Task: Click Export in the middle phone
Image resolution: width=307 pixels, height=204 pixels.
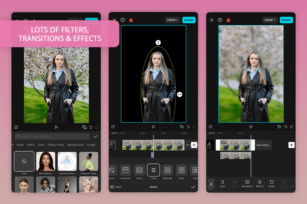Action: (189, 20)
